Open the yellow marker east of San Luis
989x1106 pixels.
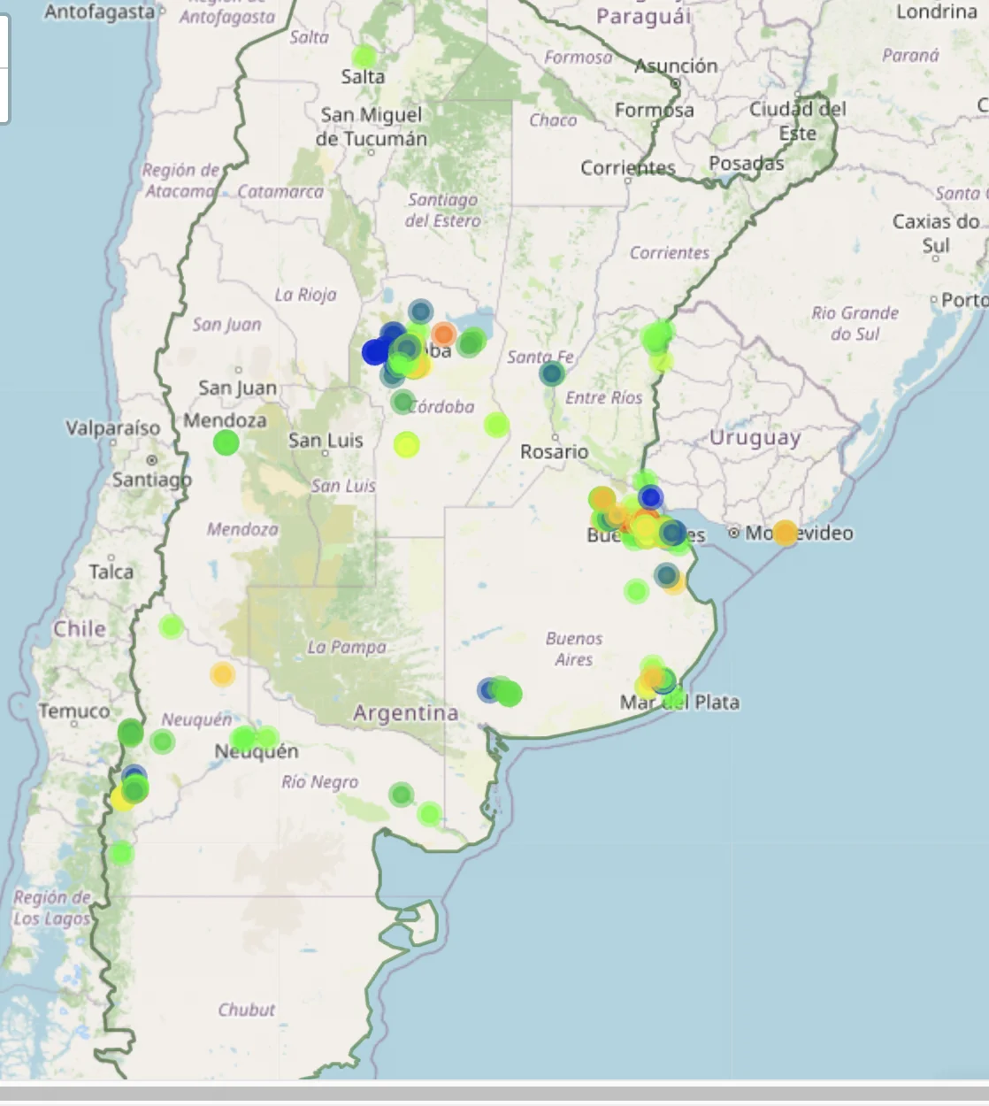406,444
